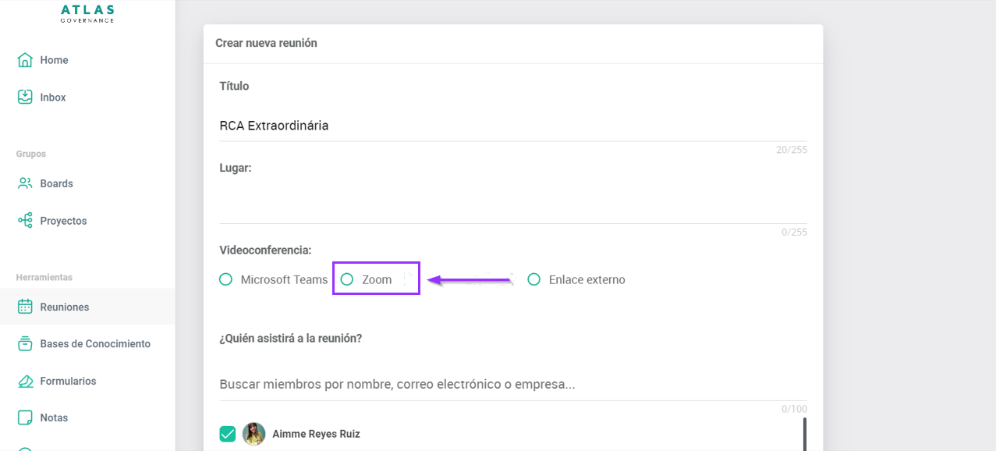996x451 pixels.
Task: Click the attendee list scrollbar
Action: [804, 434]
